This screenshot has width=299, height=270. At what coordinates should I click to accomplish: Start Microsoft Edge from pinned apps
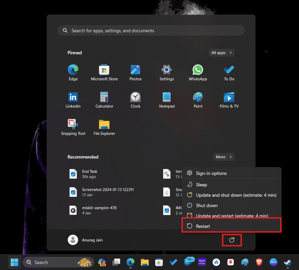[x=73, y=70]
